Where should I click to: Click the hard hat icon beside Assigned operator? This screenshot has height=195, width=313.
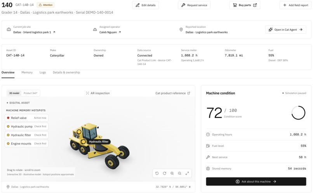click(x=95, y=30)
